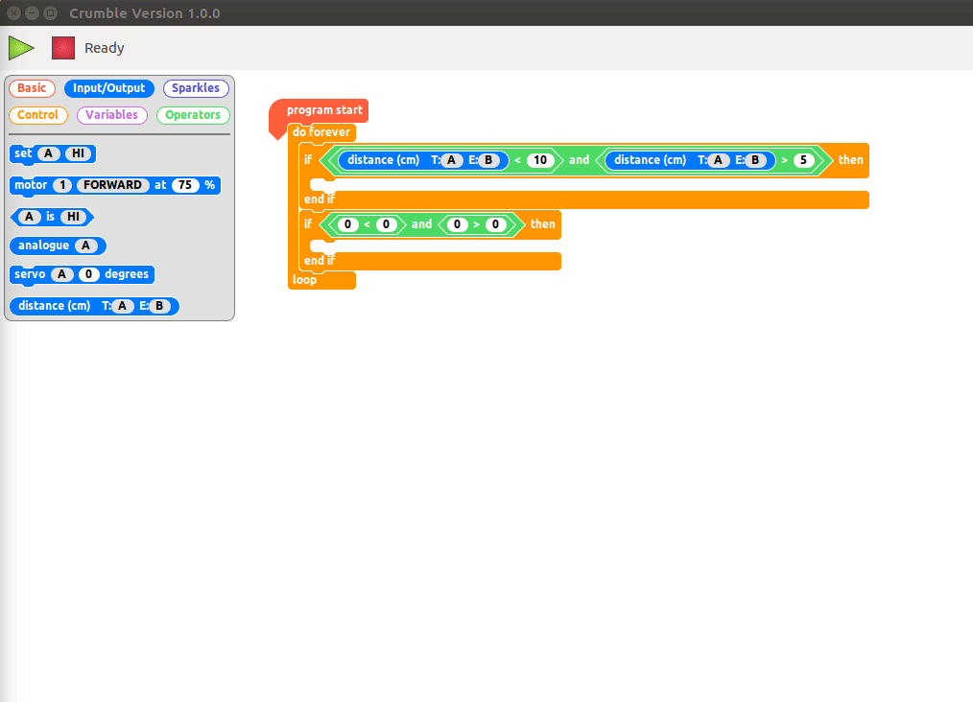Click 'then' of the first if block
This screenshot has height=702, width=973.
[850, 160]
